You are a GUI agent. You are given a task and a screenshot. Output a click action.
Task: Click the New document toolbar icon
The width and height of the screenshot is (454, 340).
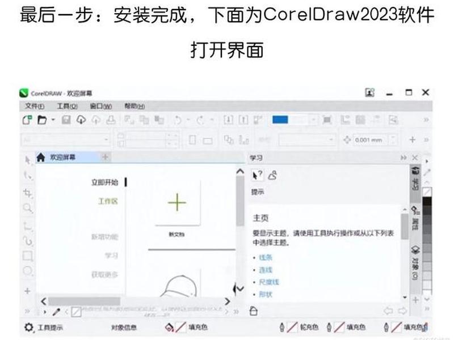(x=27, y=120)
